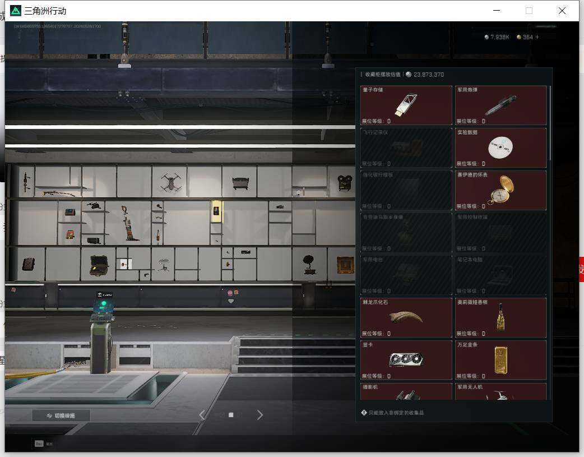Click the open military case on shelf

99,265
